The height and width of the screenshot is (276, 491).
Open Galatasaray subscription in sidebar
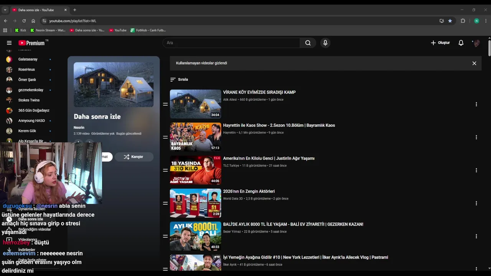[x=29, y=59]
